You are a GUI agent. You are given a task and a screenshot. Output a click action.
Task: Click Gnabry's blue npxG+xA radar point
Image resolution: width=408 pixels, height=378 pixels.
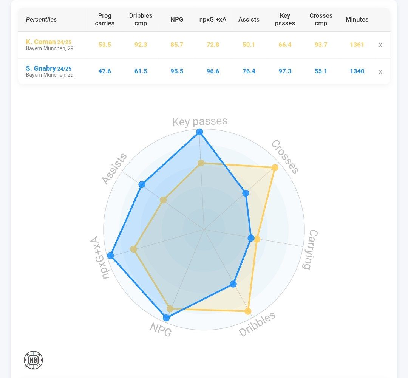(x=110, y=256)
